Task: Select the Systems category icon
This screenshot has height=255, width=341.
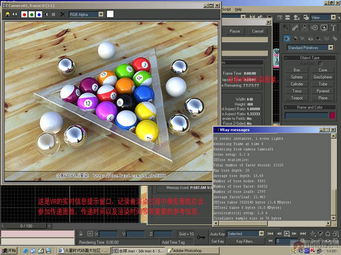Action: coord(335,39)
